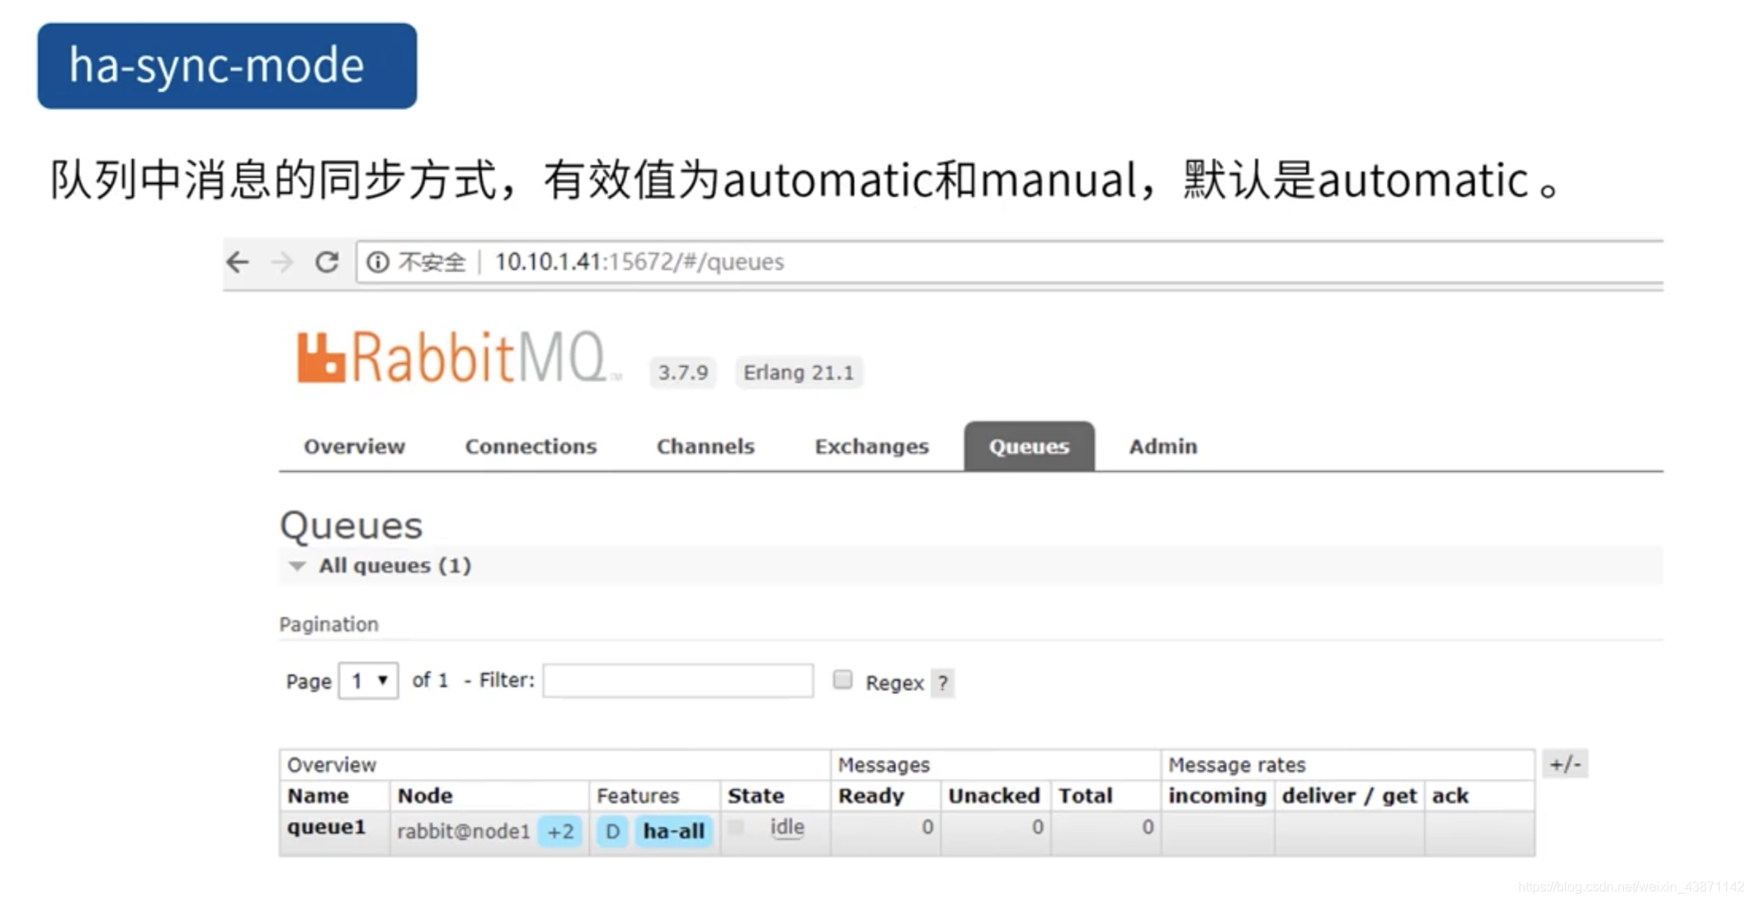Click the Filter text field

(x=678, y=681)
